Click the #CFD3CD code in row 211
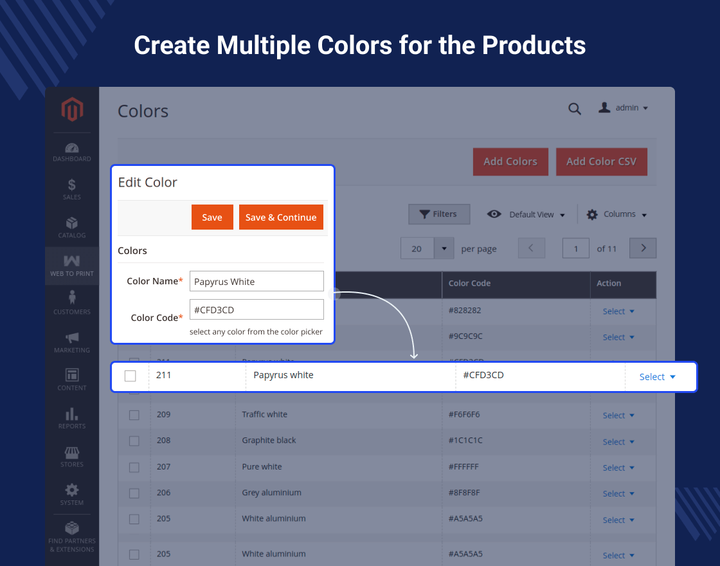The image size is (720, 566). click(483, 375)
